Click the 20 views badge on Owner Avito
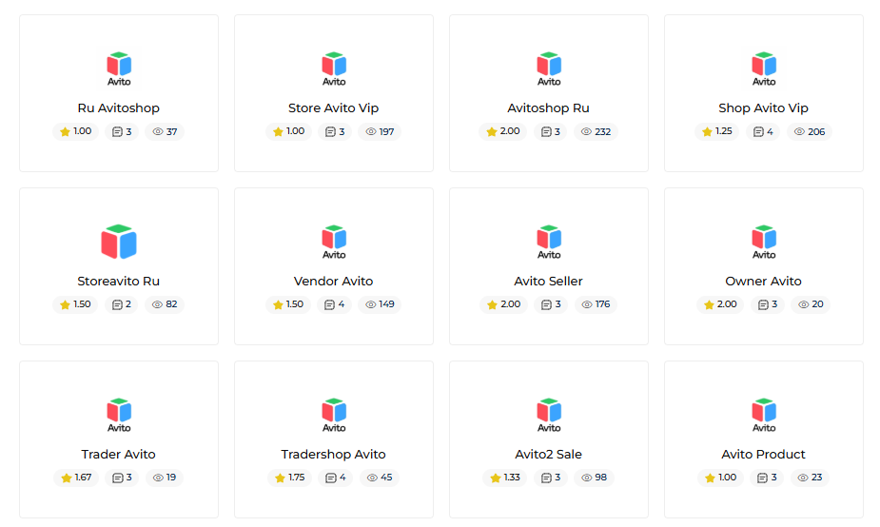 point(811,304)
